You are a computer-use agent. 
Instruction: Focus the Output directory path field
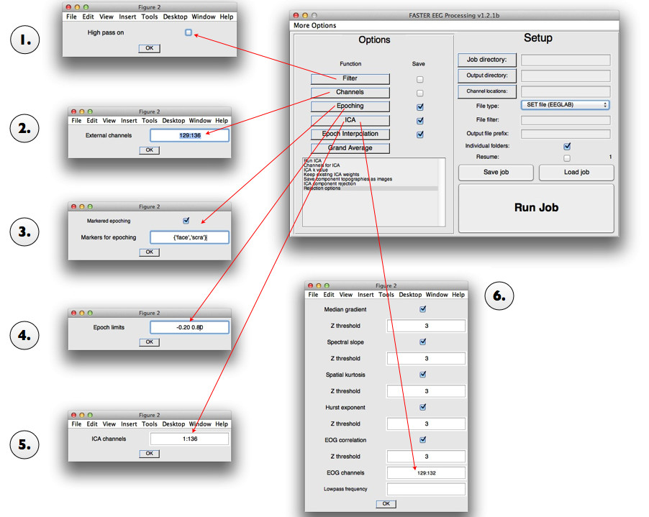(x=566, y=76)
